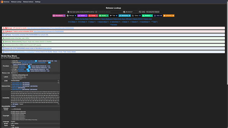Open the Release Lookup menu item

pos(16,2)
